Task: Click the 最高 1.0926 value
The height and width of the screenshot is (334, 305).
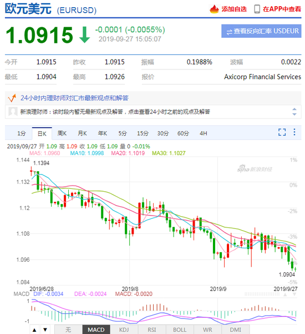Action: tap(115, 77)
